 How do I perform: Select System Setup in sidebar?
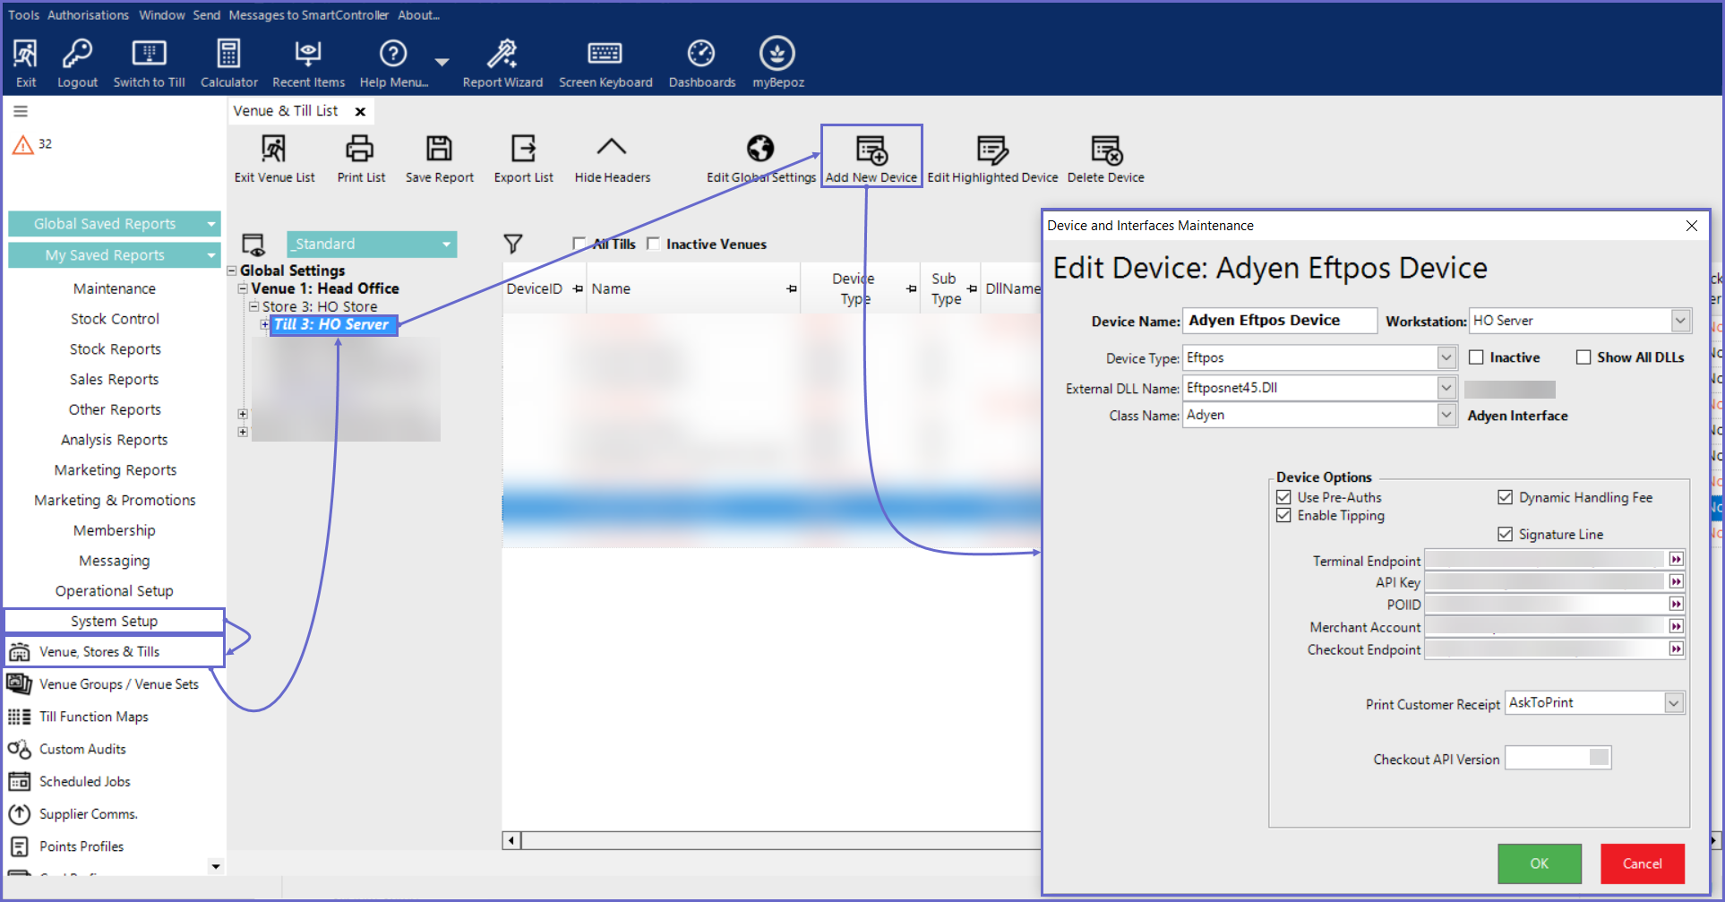click(x=114, y=621)
